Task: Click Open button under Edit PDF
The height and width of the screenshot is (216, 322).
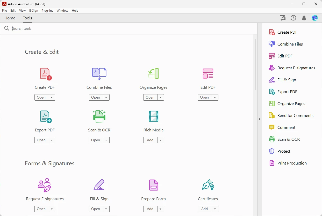Action: tap(205, 98)
